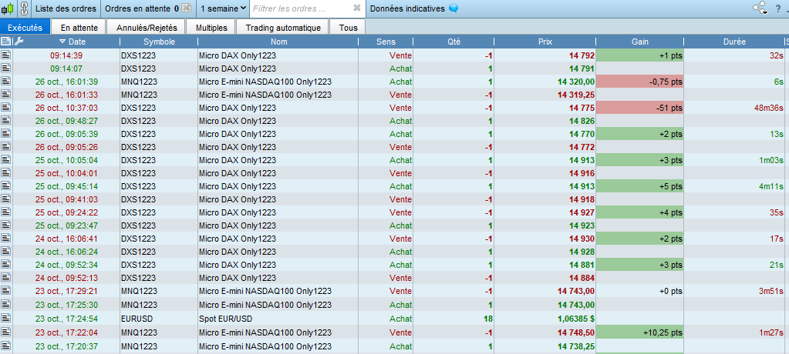Open detail icon for 09:14:07 order
The height and width of the screenshot is (354, 789).
6,68
